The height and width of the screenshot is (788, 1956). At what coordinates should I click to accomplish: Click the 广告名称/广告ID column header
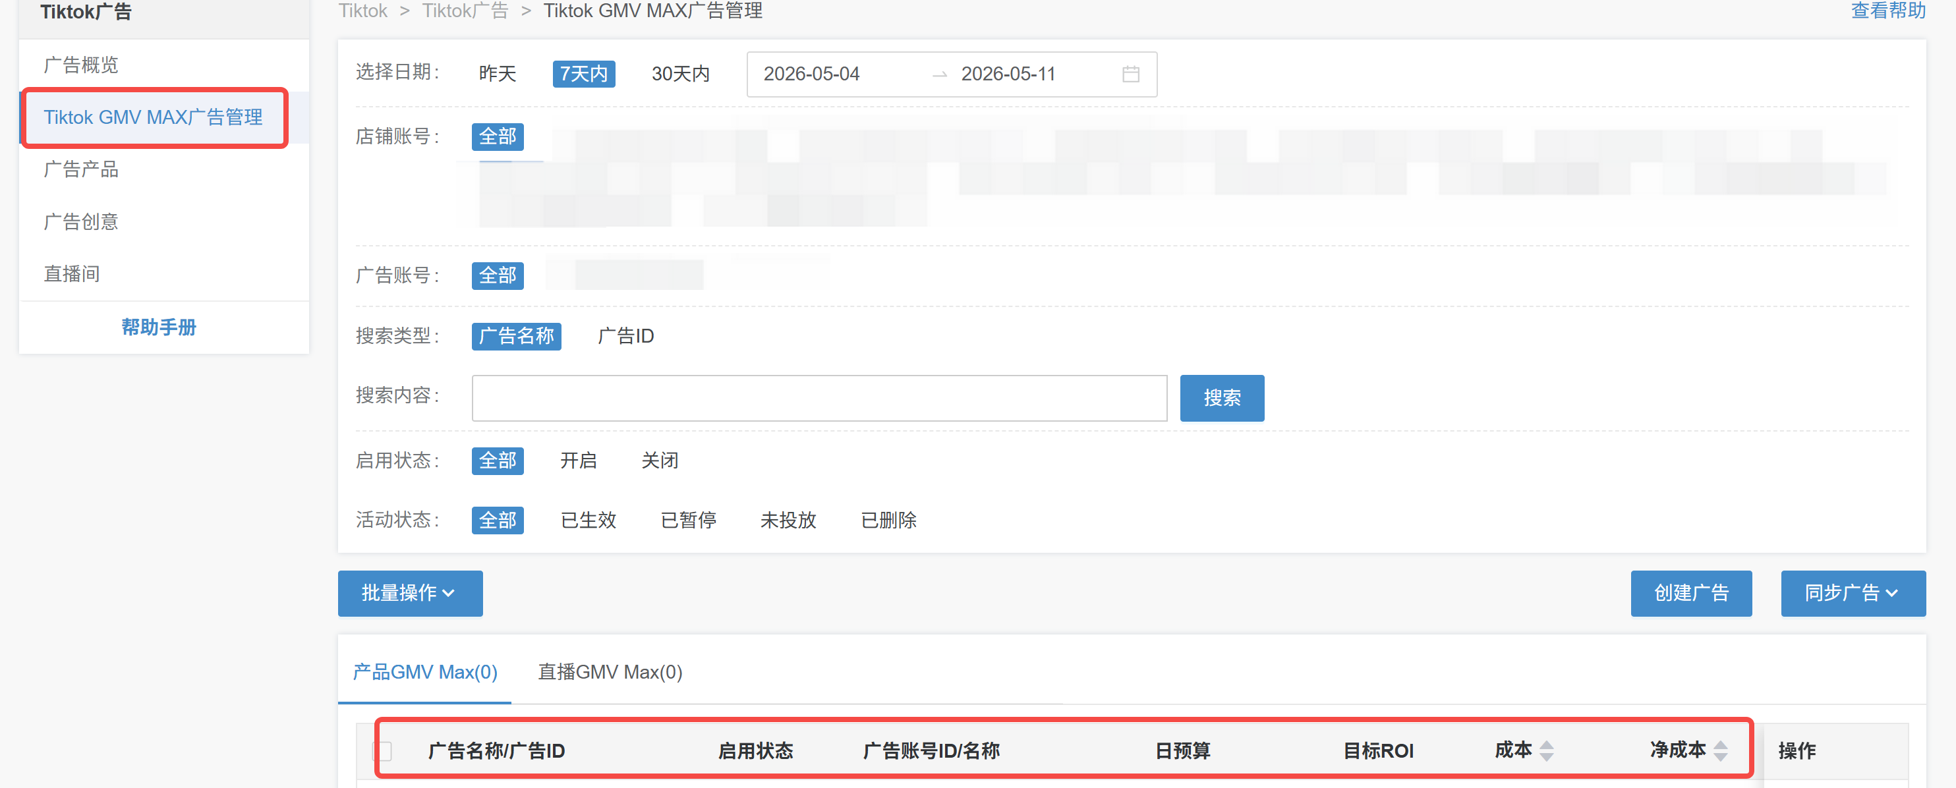[496, 751]
